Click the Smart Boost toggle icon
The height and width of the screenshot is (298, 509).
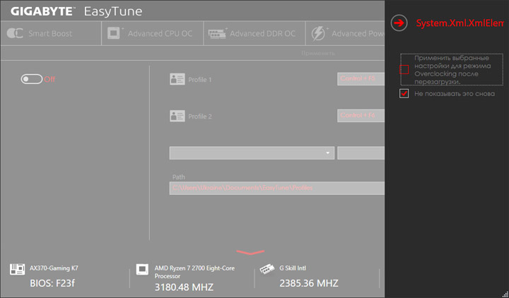click(x=15, y=33)
